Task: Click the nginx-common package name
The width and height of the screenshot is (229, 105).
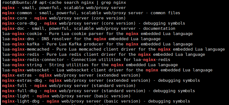Action: pos(17,13)
